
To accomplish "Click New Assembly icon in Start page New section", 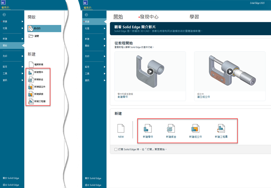I will coord(195,128).
